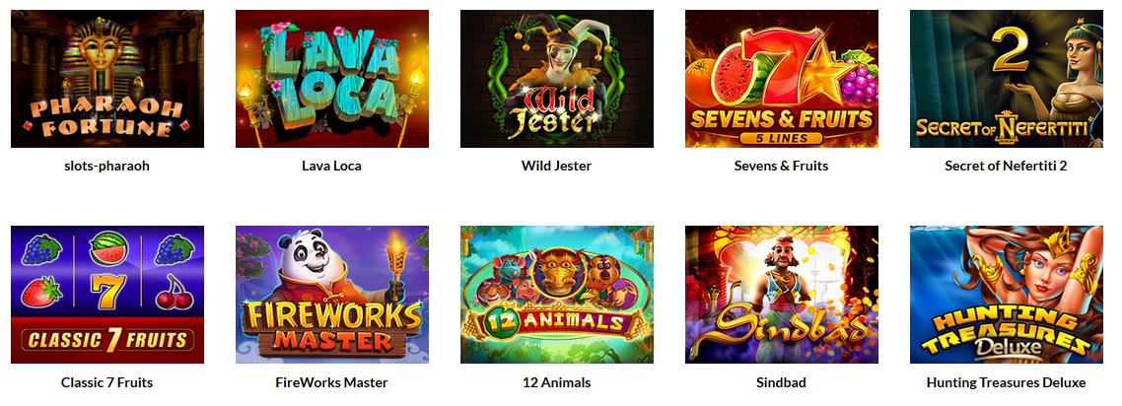Launch Hunting Treasures Deluxe game image

click(x=1006, y=295)
